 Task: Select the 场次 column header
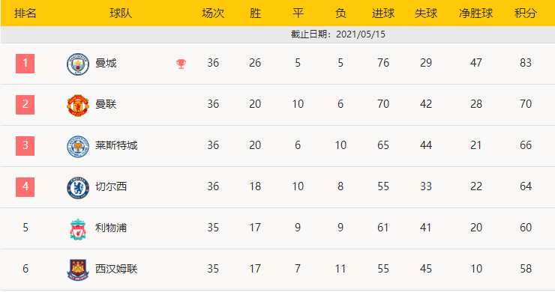pyautogui.click(x=213, y=13)
